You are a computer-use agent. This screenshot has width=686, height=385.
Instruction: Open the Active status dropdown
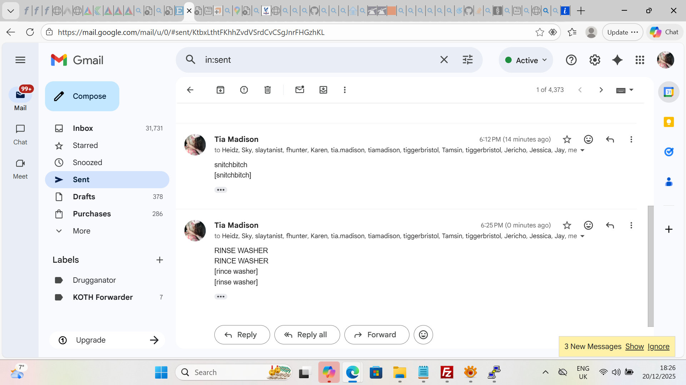click(526, 60)
